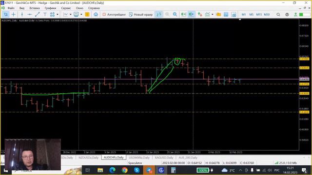Open Calculator from taskbar
The height and width of the screenshot is (175, 312).
[174, 170]
